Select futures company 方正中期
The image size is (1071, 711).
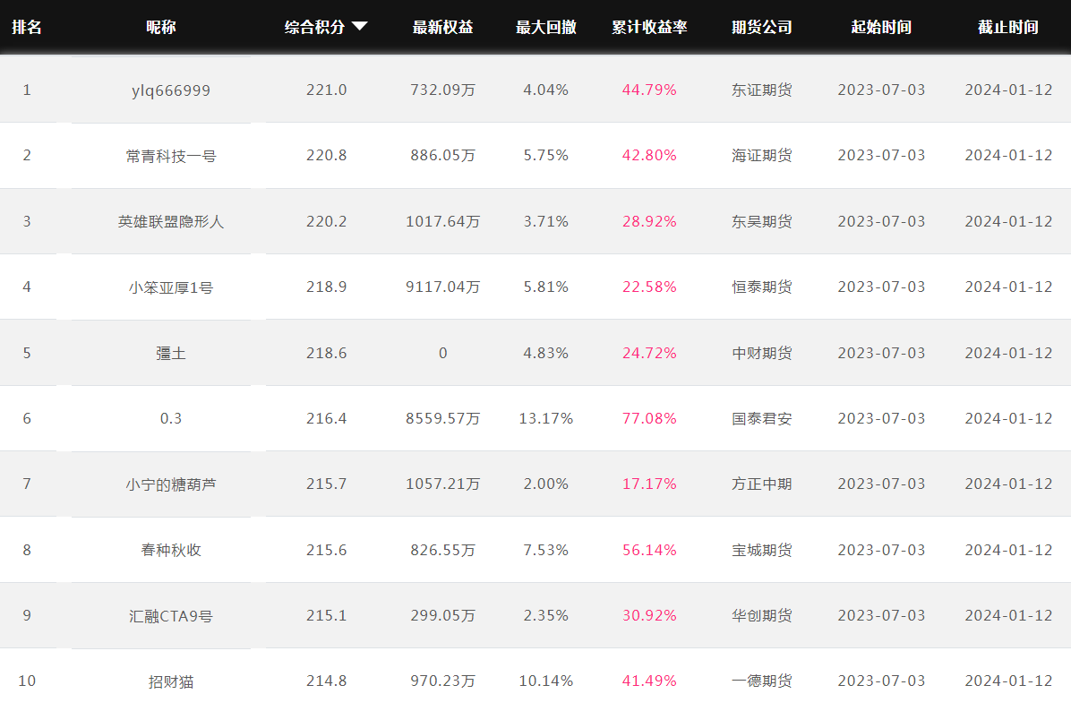761,484
